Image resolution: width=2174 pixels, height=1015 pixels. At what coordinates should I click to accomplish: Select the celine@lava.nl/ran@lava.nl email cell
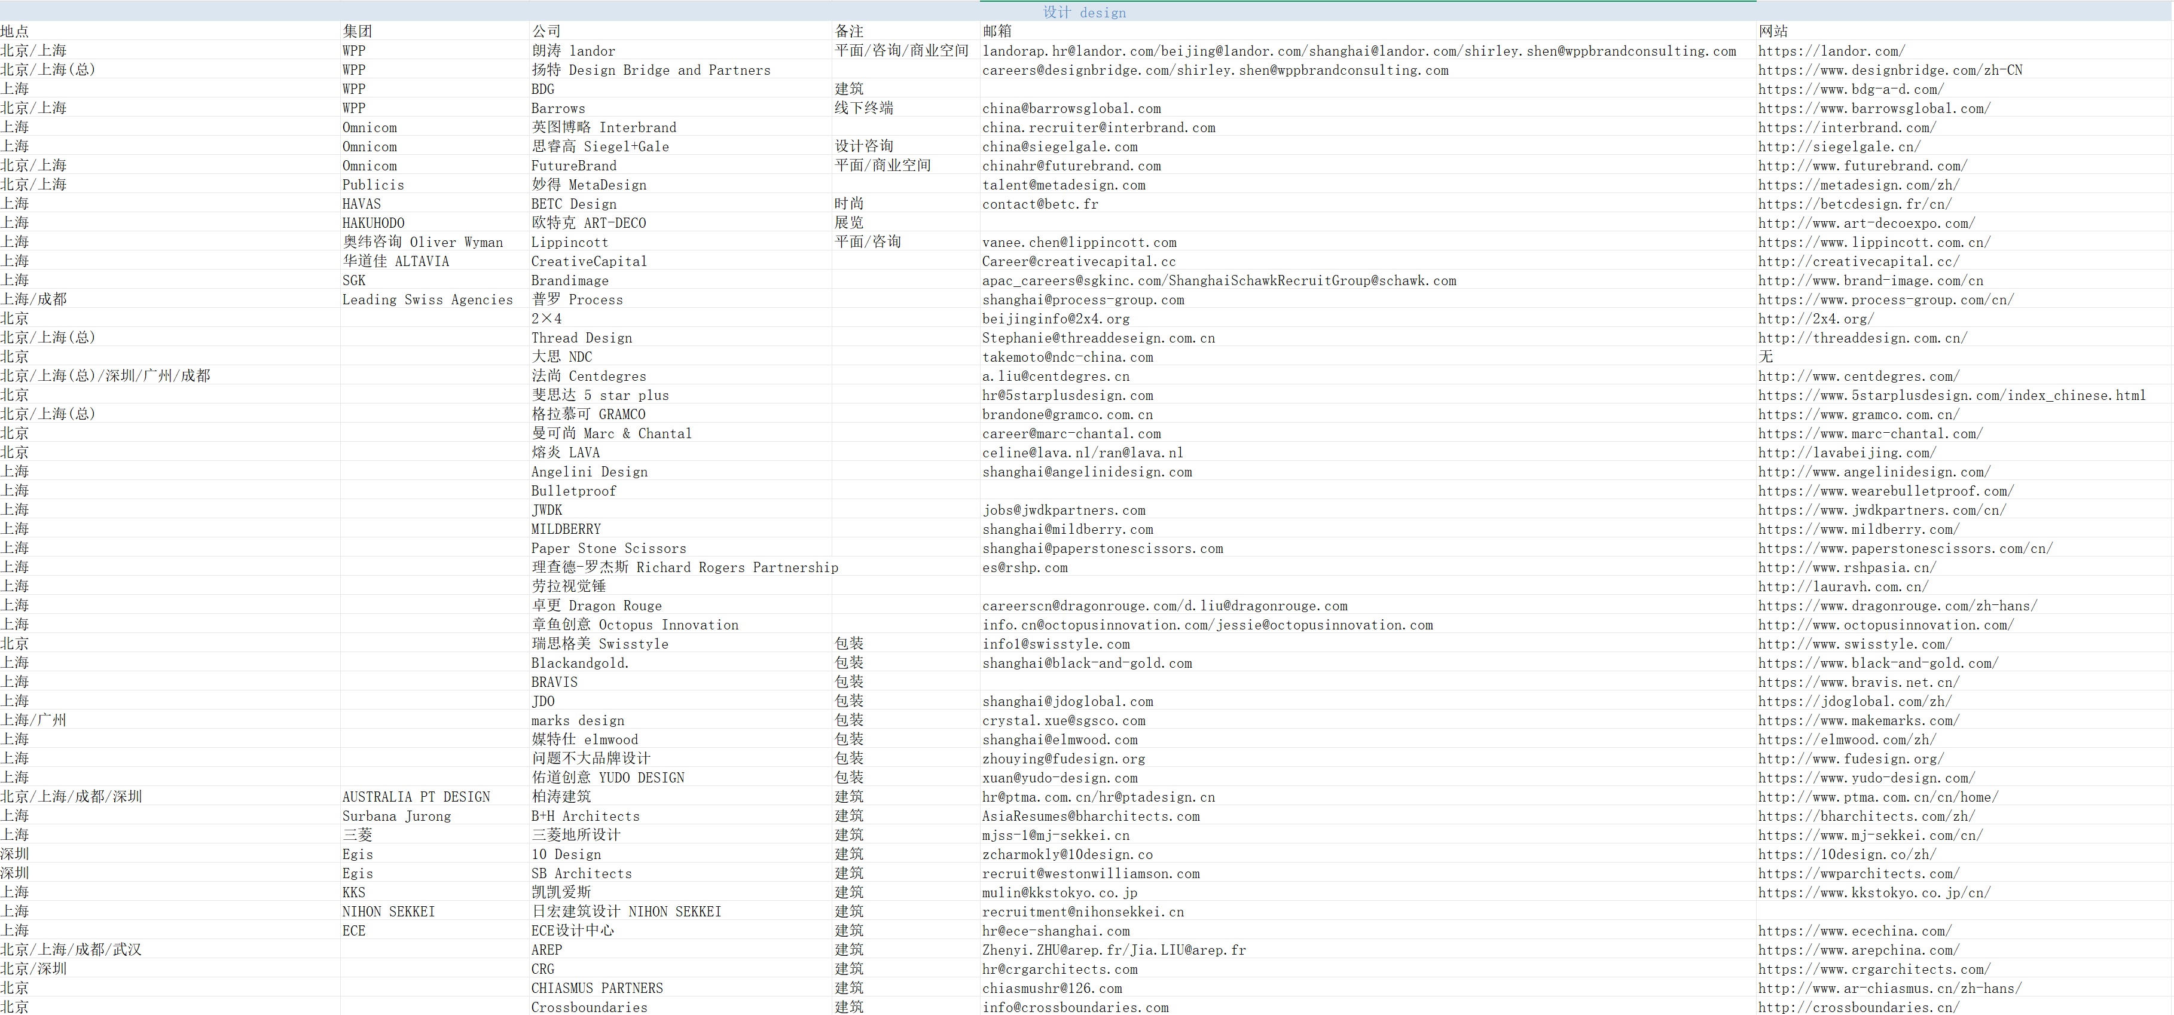pyautogui.click(x=1083, y=453)
